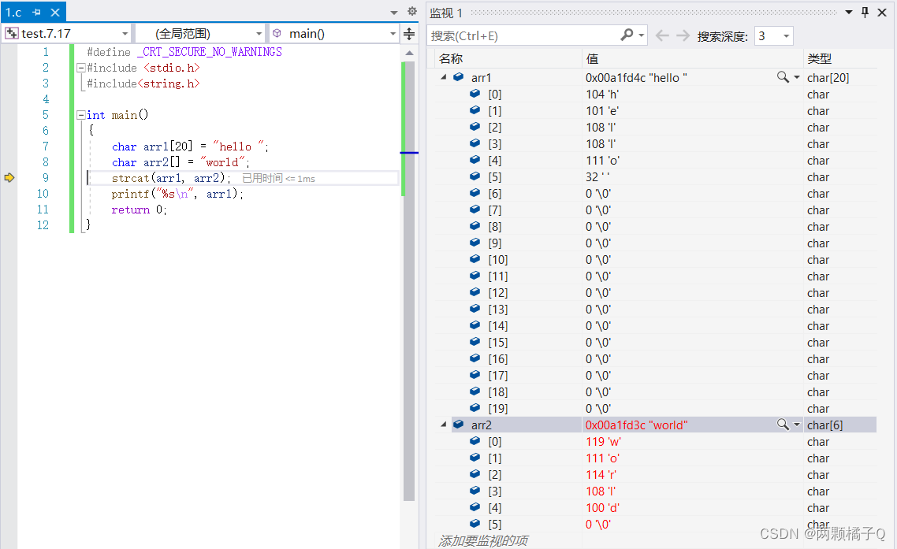Toggle auto-hide pin on 监视 1 panel

tap(865, 12)
